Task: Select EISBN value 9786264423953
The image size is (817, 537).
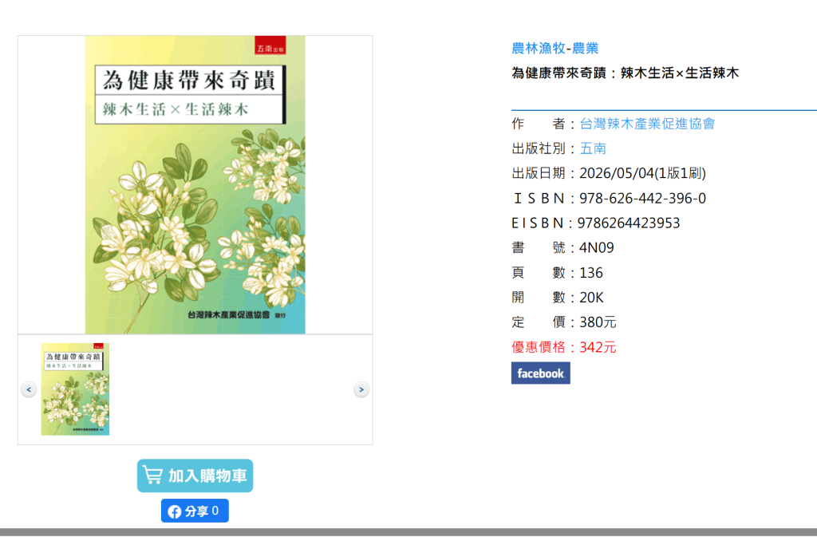Action: click(x=629, y=223)
